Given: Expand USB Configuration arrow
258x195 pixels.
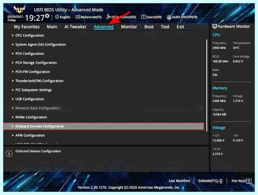Looking at the screenshot, I should click(x=12, y=99).
